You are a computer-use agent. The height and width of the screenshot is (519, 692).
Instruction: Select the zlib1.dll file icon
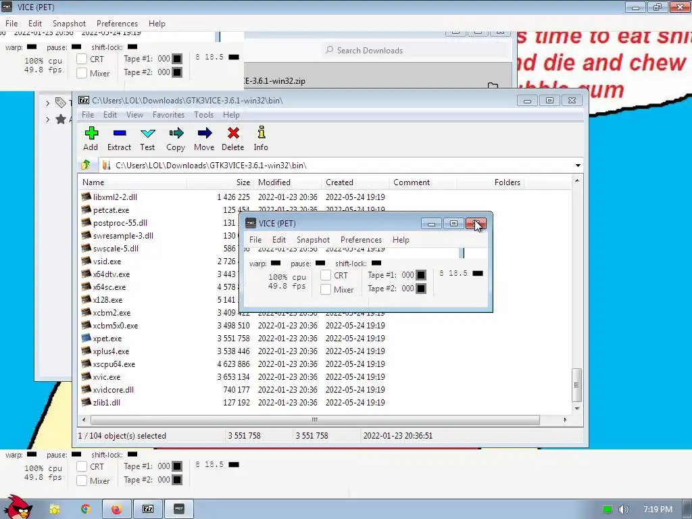point(86,402)
